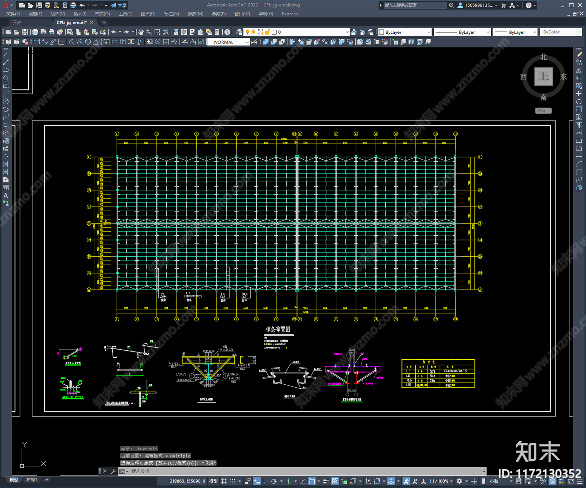Image resolution: width=586 pixels, height=488 pixels.
Task: Open the 绘图(D) menu
Action: click(148, 14)
